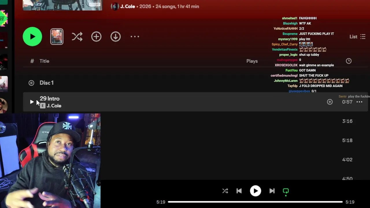Click proper_logic username in chat

288,55
